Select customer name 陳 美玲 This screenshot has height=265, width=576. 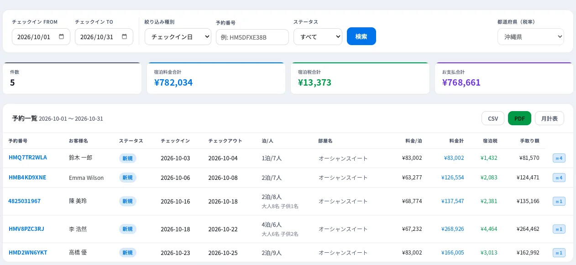pos(78,201)
